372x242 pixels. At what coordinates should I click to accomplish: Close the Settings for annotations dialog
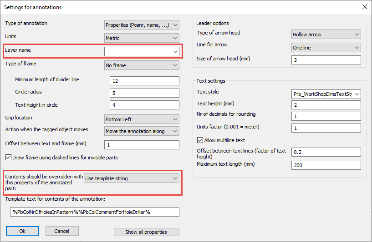(364, 7)
